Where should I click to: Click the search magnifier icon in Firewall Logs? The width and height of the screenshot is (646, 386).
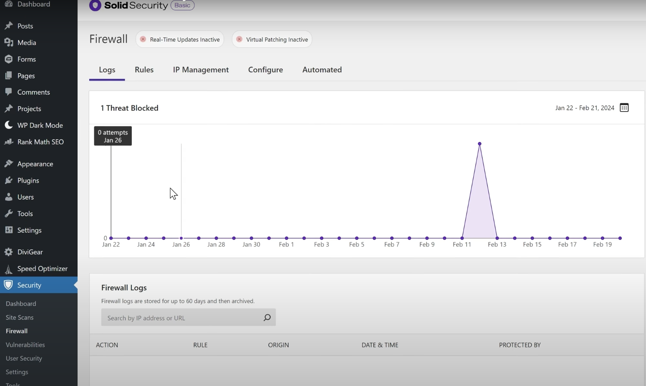(x=267, y=318)
